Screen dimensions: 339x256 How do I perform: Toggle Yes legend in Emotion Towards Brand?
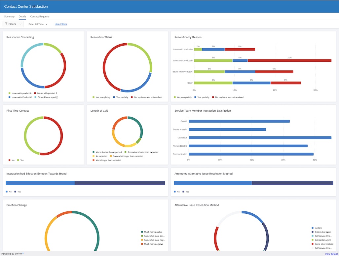tap(18, 192)
